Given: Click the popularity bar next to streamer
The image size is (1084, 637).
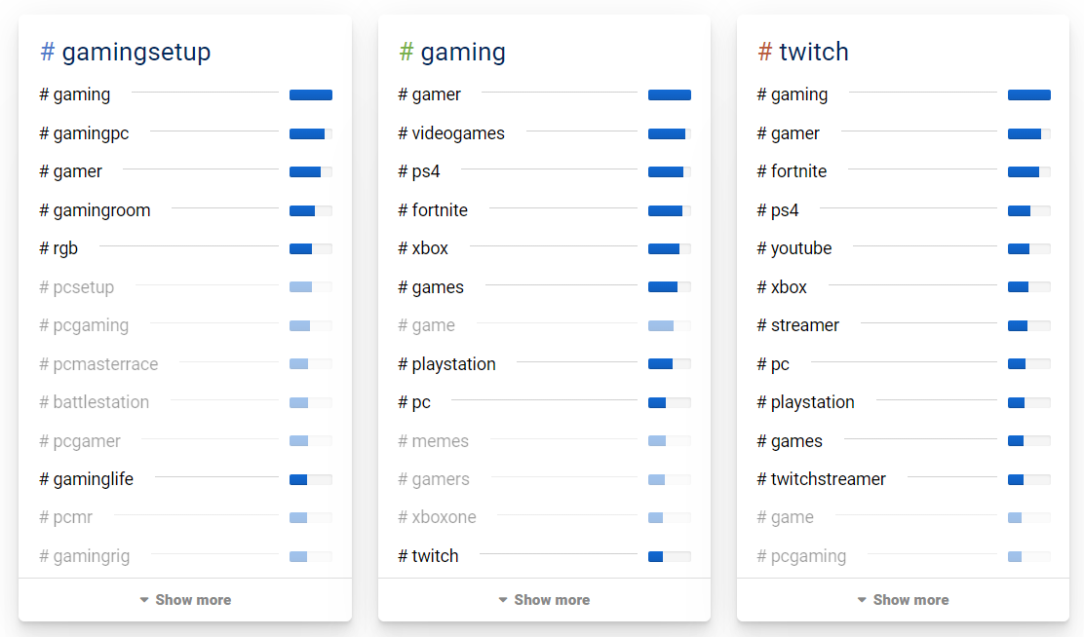Looking at the screenshot, I should 1028,325.
